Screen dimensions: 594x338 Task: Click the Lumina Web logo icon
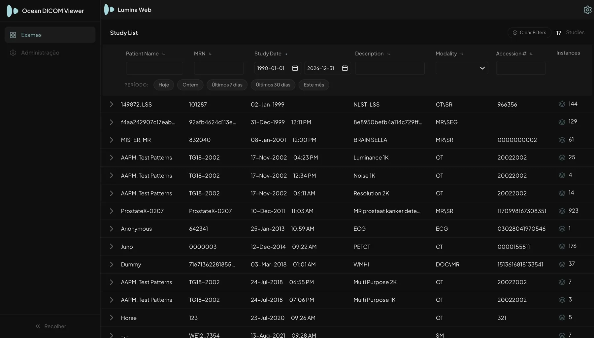[x=109, y=10]
